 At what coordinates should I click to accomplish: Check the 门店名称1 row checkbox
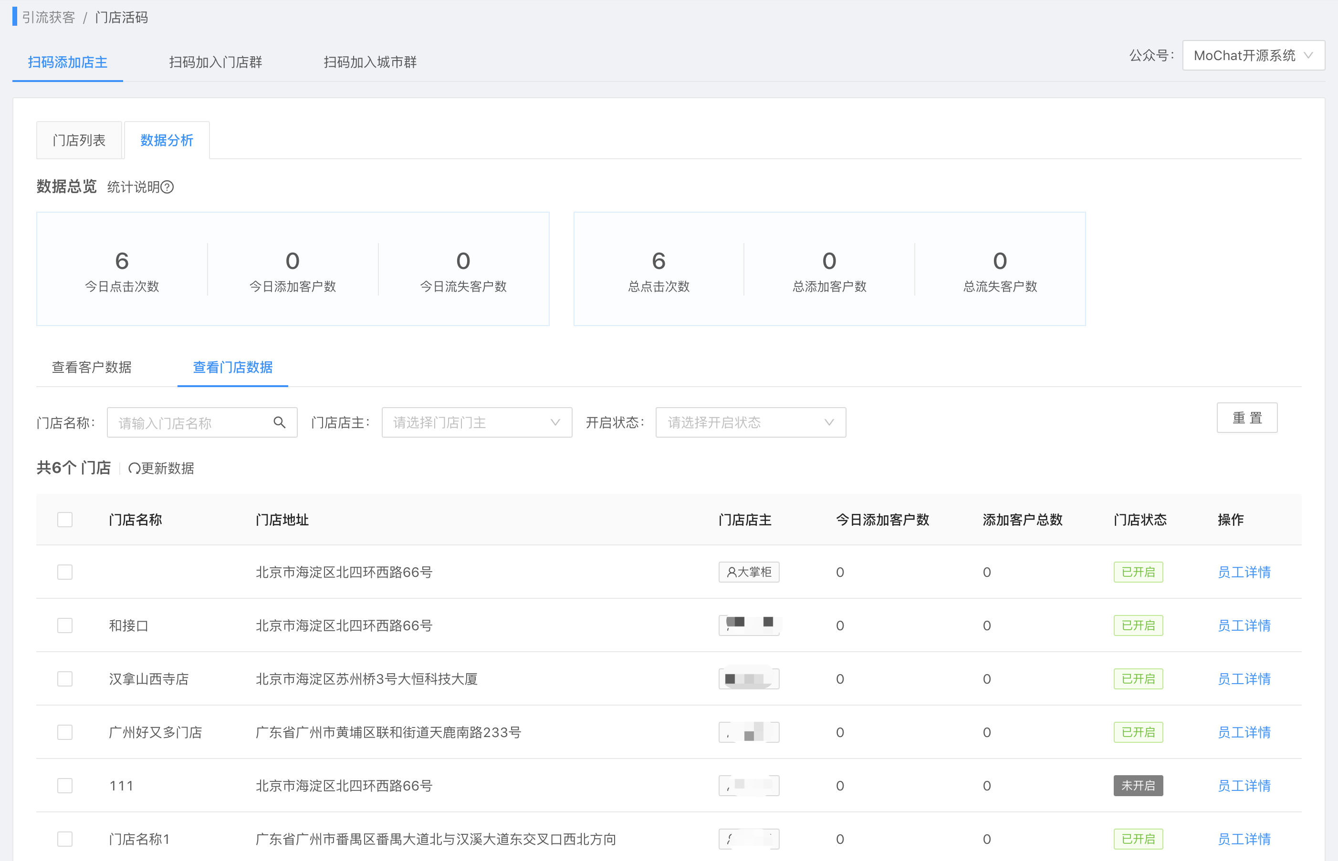point(65,839)
